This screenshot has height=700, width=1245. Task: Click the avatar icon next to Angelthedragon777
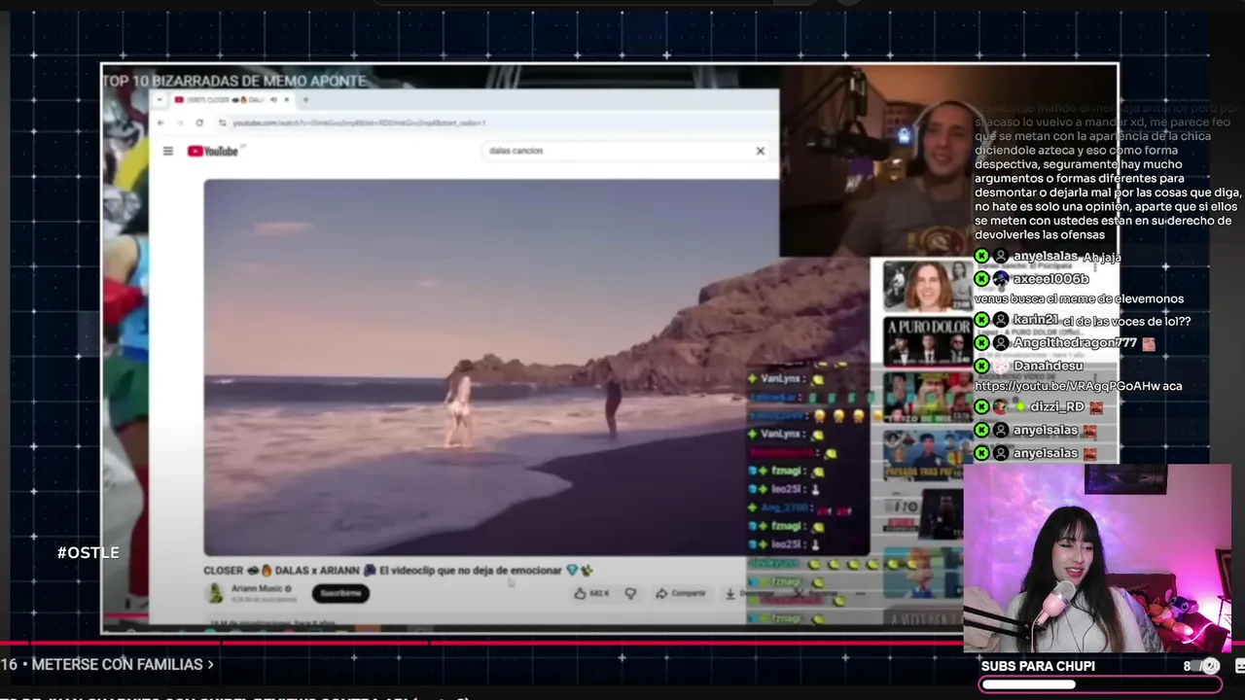tap(1001, 343)
